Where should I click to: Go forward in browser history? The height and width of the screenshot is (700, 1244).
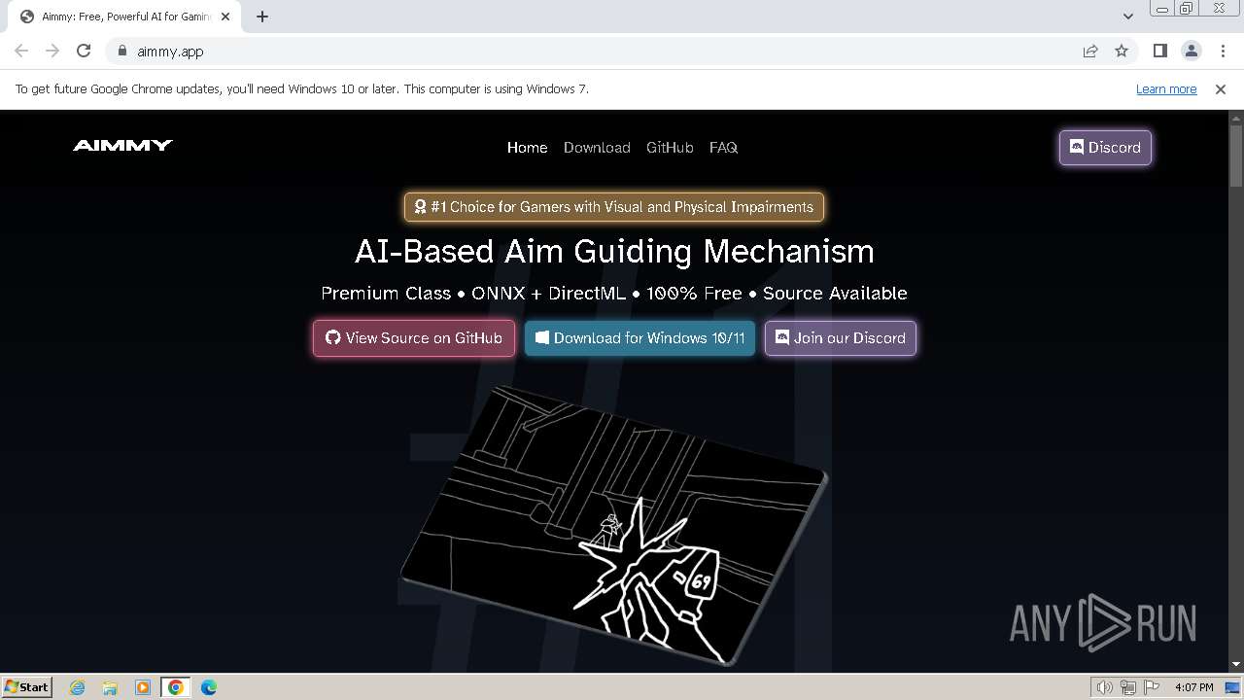click(52, 52)
